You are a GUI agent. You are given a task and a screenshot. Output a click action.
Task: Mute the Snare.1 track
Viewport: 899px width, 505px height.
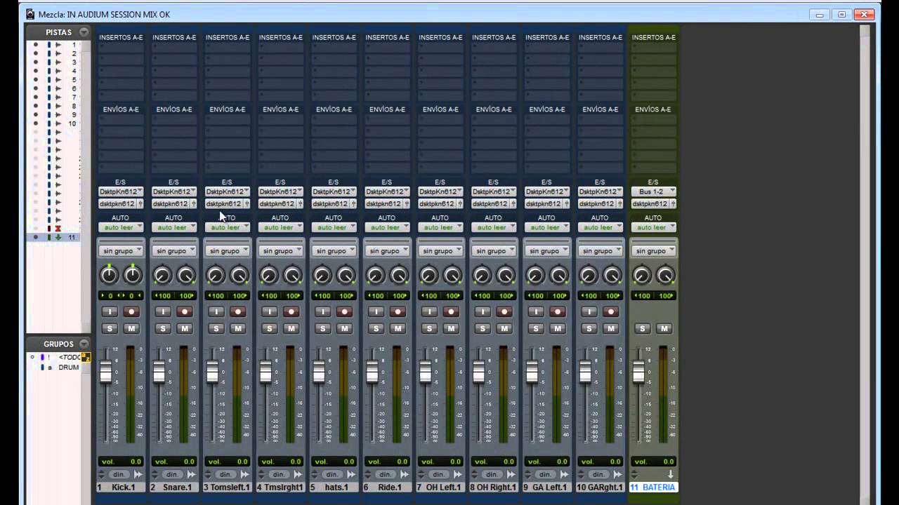coord(185,328)
